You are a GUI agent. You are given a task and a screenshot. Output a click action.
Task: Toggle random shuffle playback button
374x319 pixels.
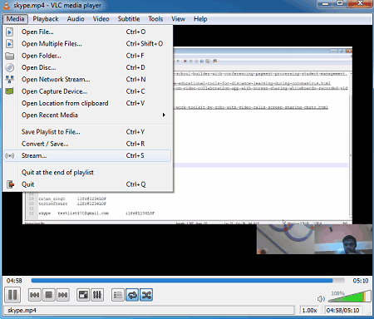(x=146, y=295)
